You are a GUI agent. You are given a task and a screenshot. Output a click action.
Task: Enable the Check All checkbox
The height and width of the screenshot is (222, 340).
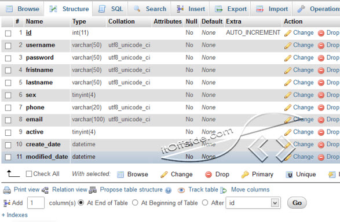coord(29,174)
